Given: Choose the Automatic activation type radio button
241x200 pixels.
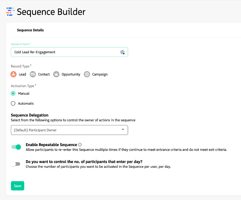Looking at the screenshot, I should coord(13,103).
